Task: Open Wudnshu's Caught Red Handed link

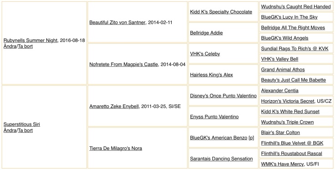Action: pos(296,7)
